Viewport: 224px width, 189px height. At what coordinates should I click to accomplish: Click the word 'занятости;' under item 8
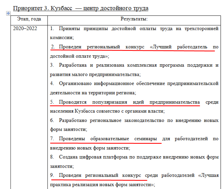coord(62,166)
